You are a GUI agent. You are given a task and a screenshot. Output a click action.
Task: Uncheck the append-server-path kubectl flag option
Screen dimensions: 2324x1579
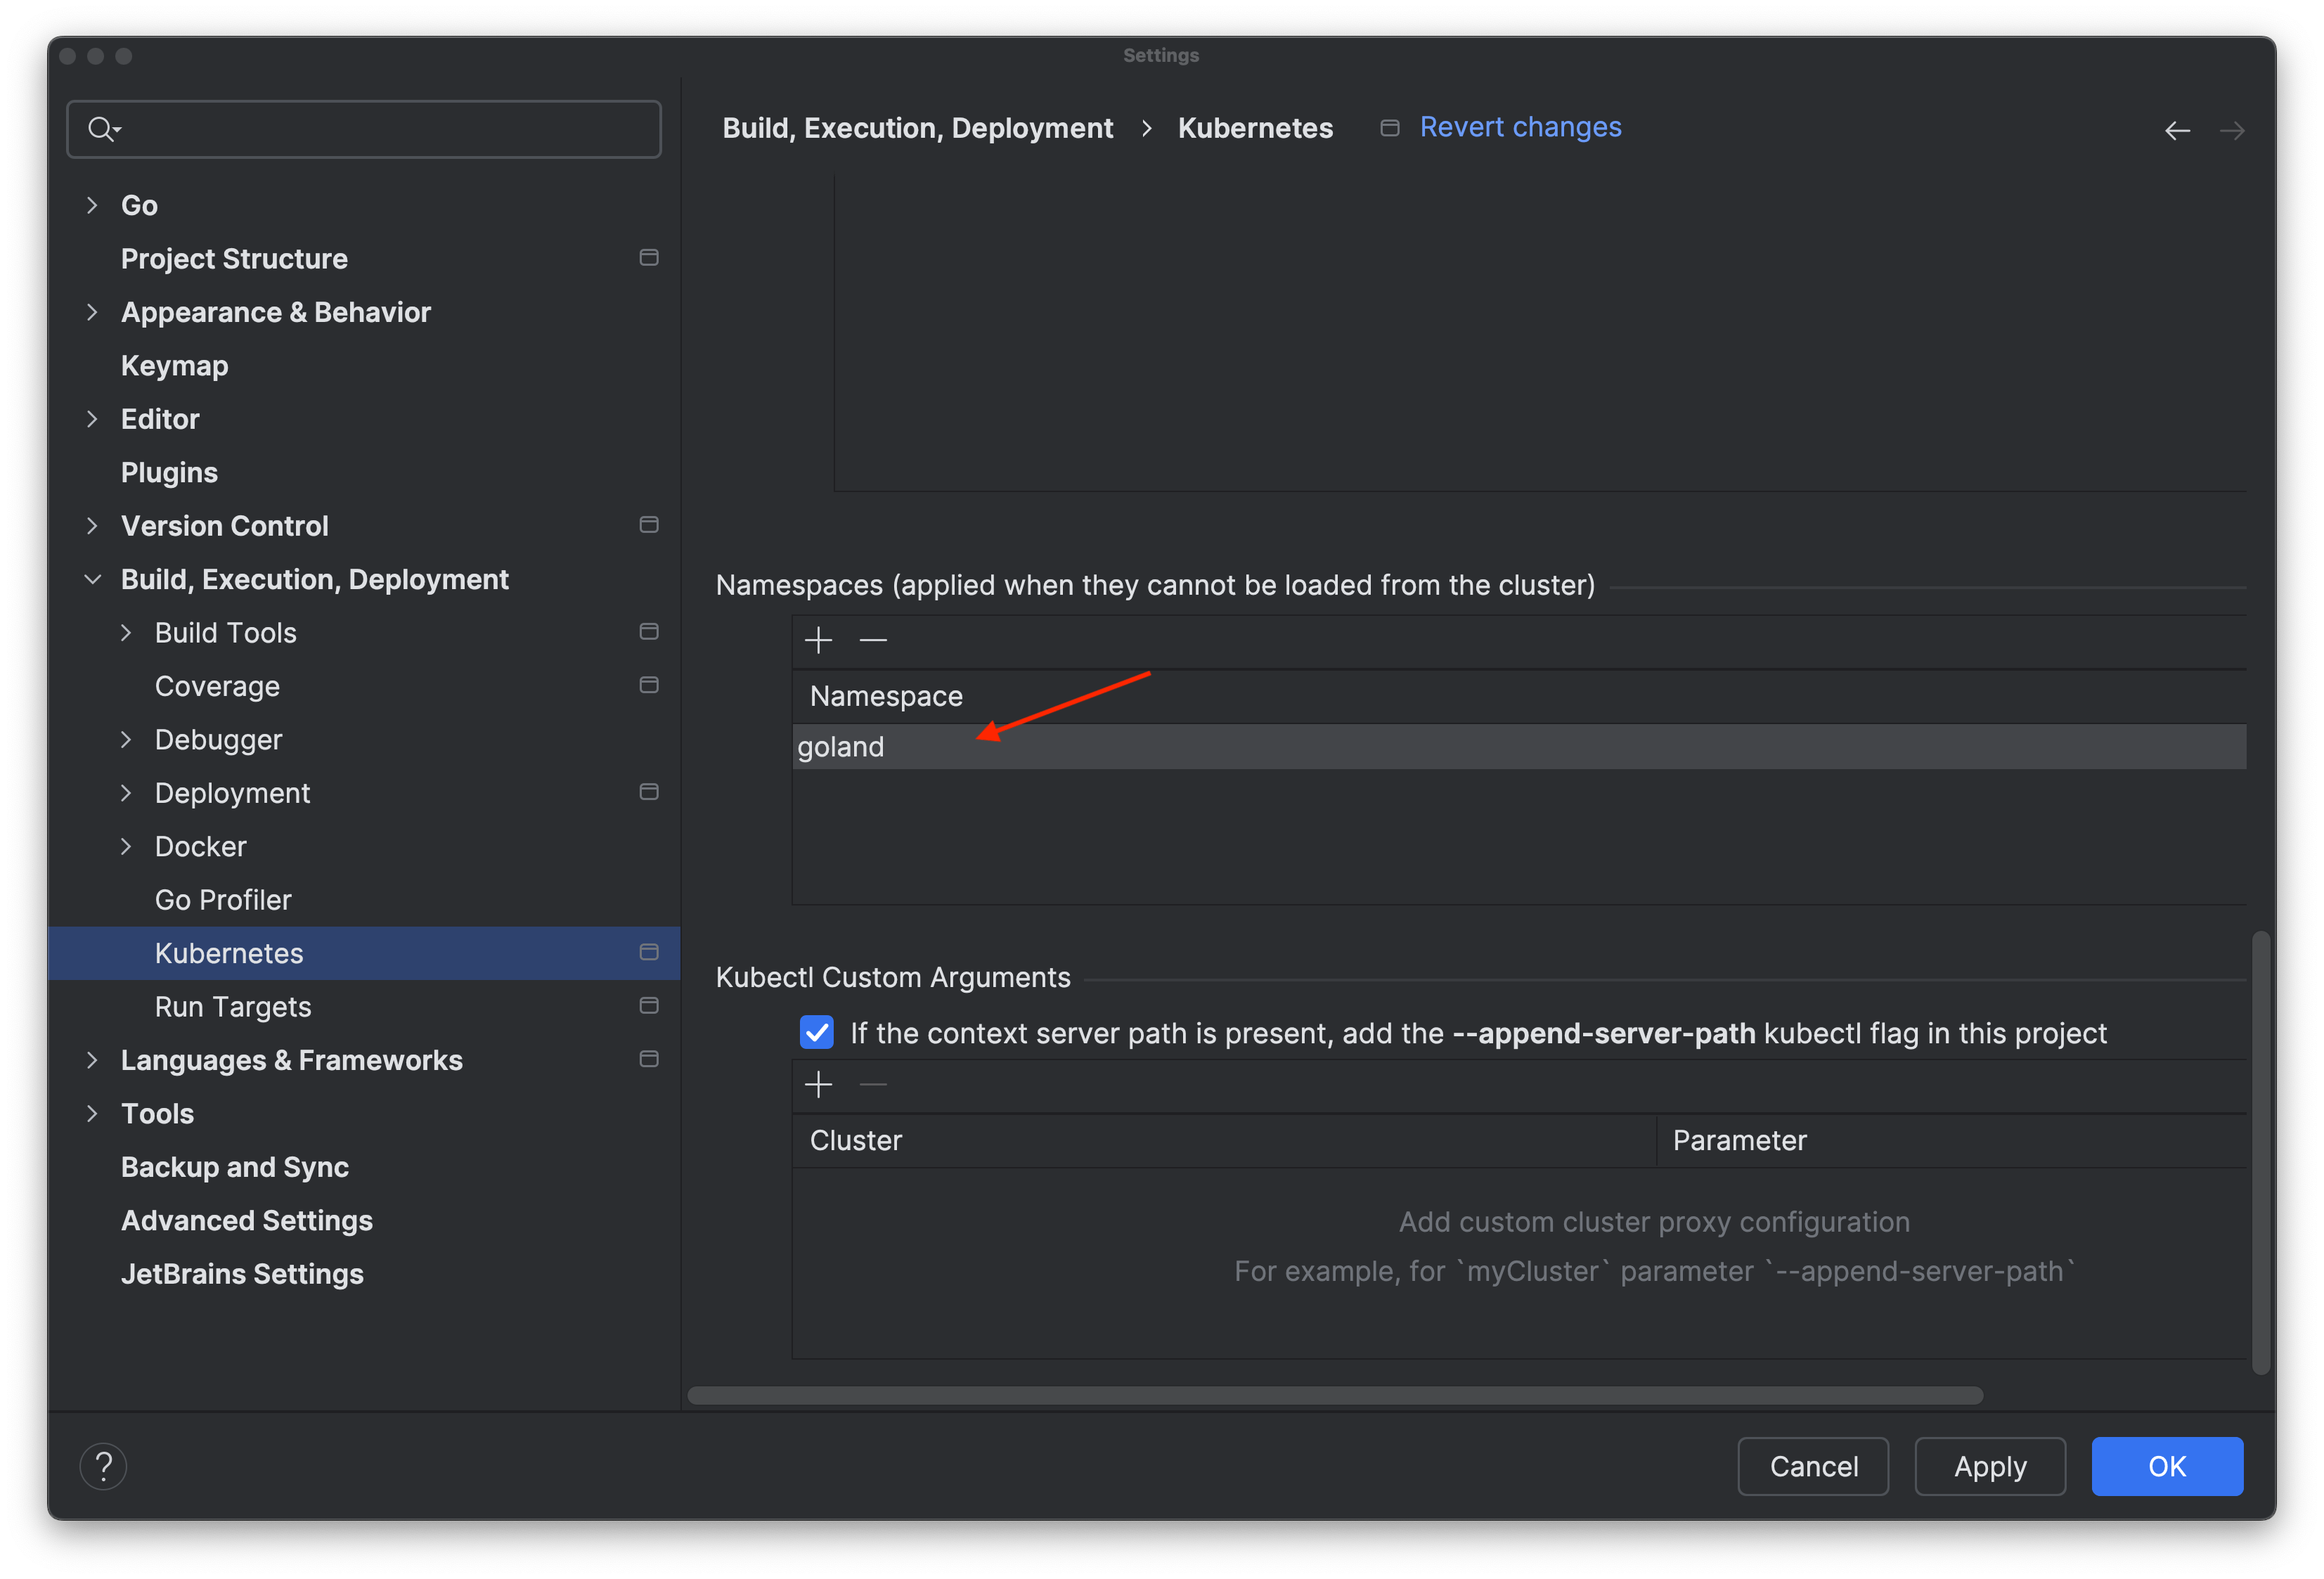pos(817,1033)
